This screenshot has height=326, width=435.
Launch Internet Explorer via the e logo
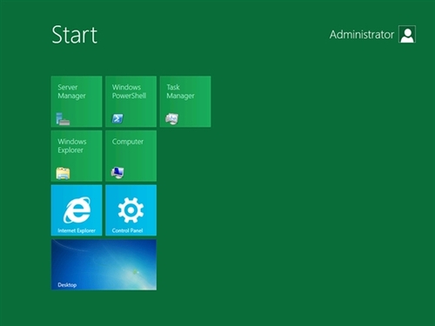coord(77,210)
